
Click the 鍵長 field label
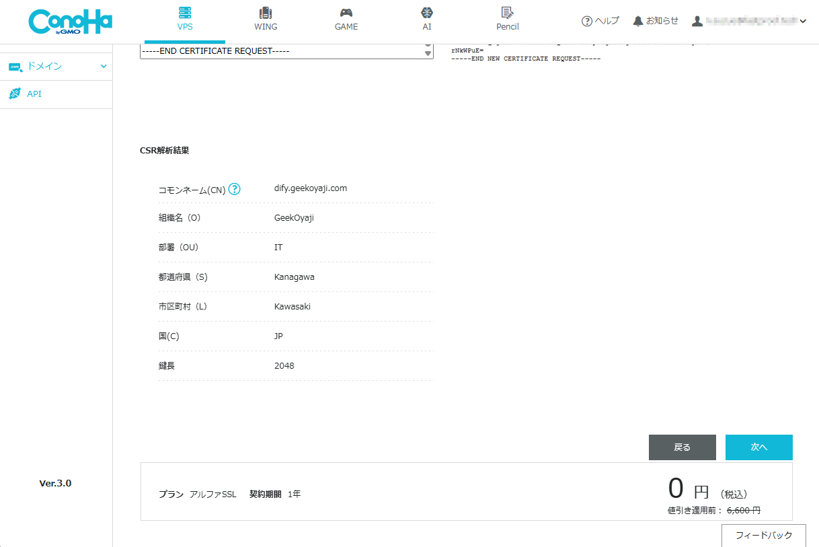tap(167, 366)
